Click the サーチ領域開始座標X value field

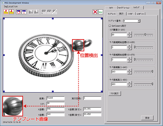point(119,47)
